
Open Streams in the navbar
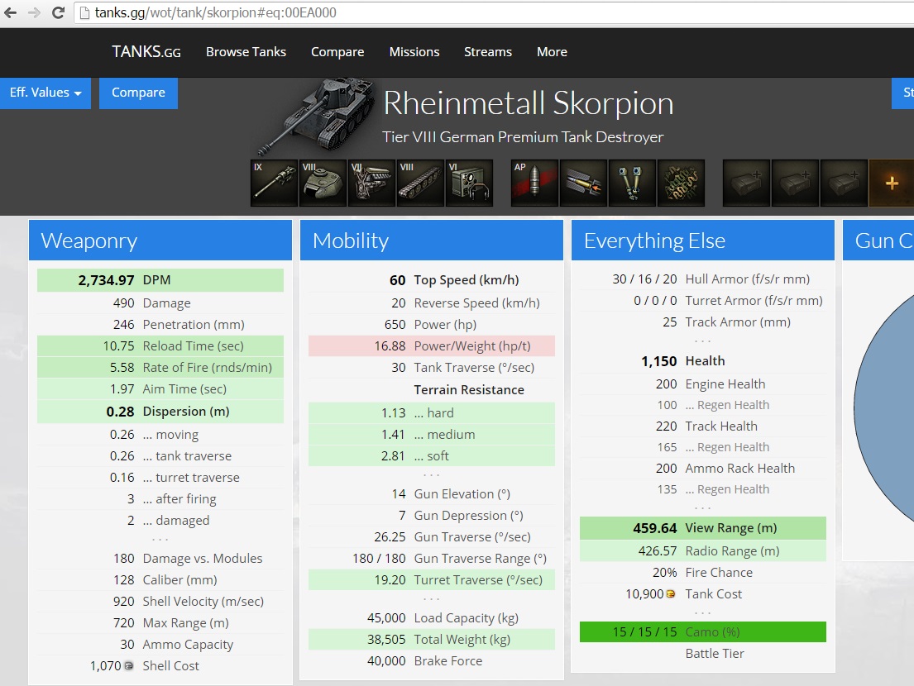(488, 52)
